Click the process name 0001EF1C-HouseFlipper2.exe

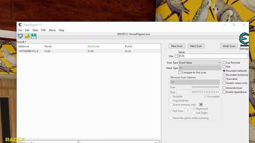point(133,34)
